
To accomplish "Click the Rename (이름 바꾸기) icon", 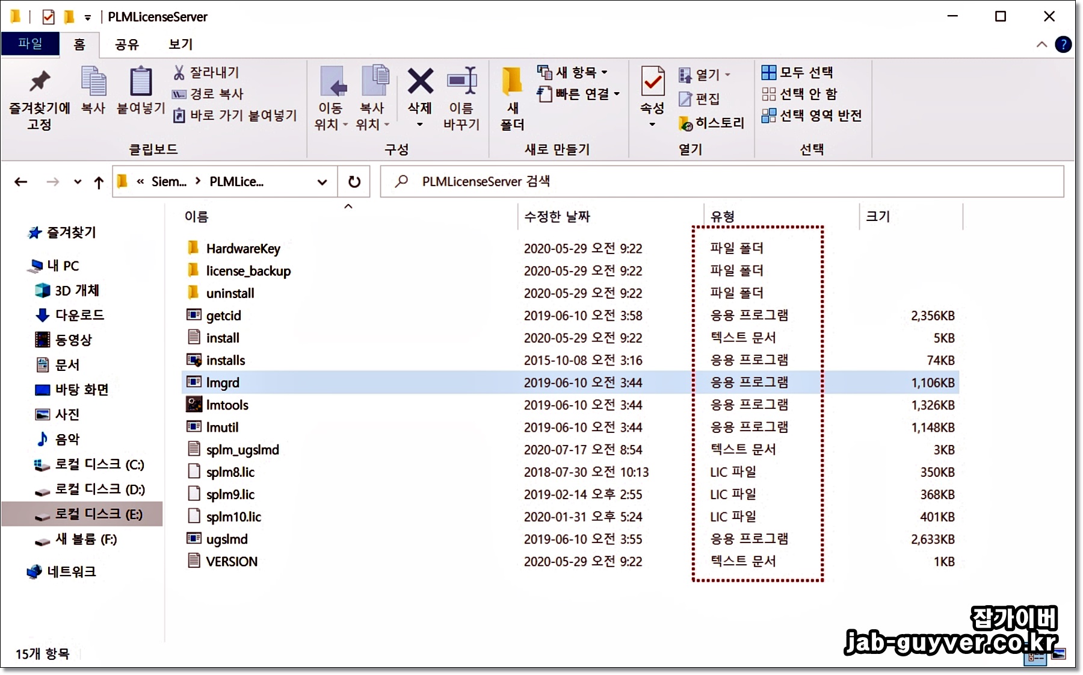I will 462,81.
